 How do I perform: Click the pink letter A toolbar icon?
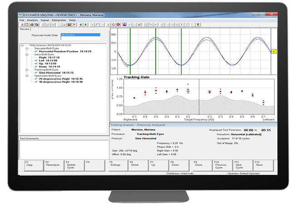22,24
